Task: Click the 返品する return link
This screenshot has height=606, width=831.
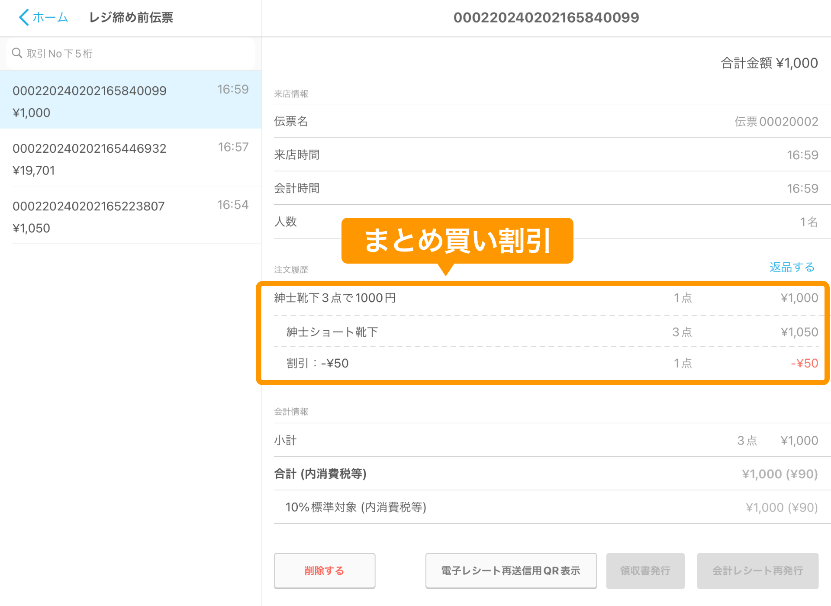Action: point(792,267)
